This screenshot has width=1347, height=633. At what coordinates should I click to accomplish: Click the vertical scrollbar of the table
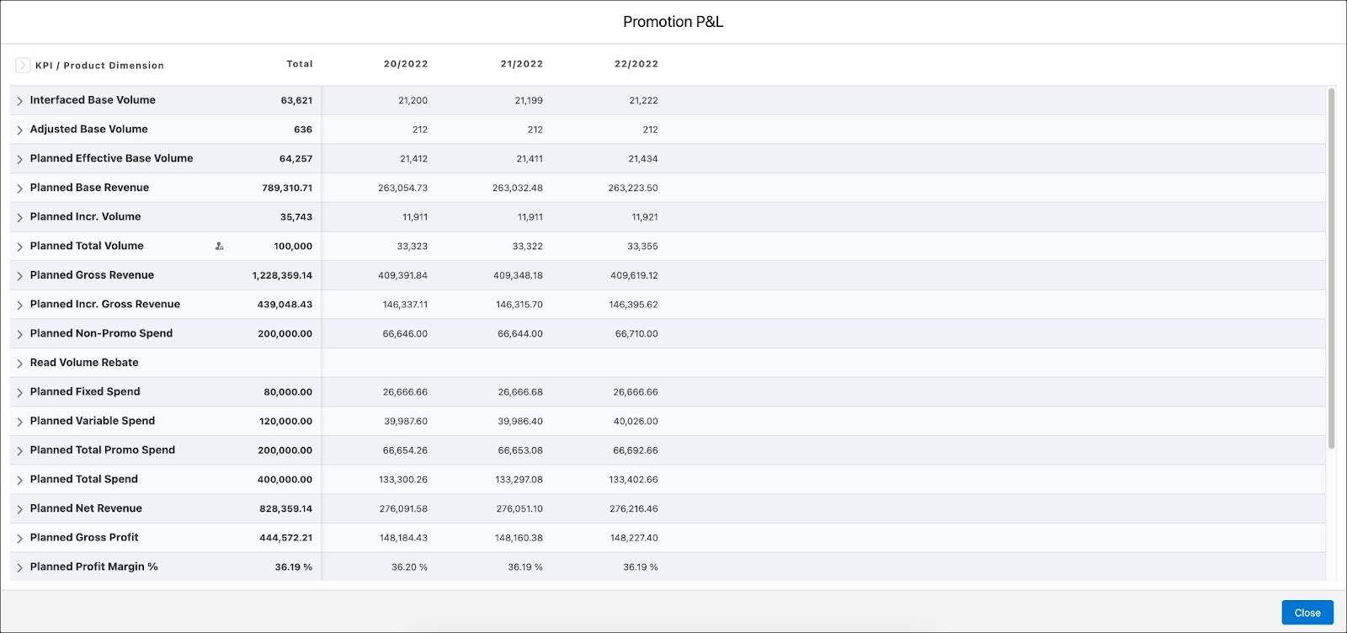[x=1331, y=269]
